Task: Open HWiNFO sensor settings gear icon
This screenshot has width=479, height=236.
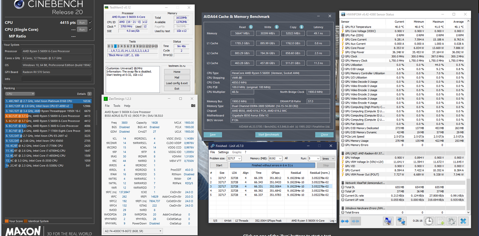Action: pyautogui.click(x=452, y=221)
